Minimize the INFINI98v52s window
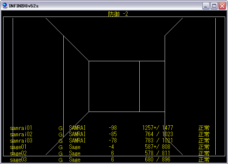Viewport: 228px width, 164px height. (205, 6)
